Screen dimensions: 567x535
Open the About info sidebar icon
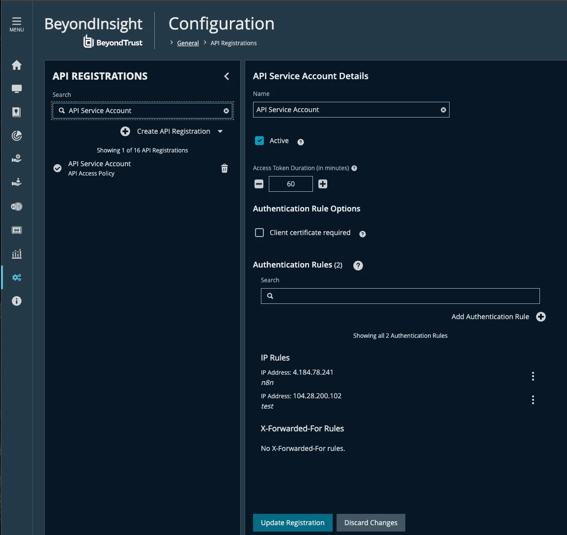(17, 301)
